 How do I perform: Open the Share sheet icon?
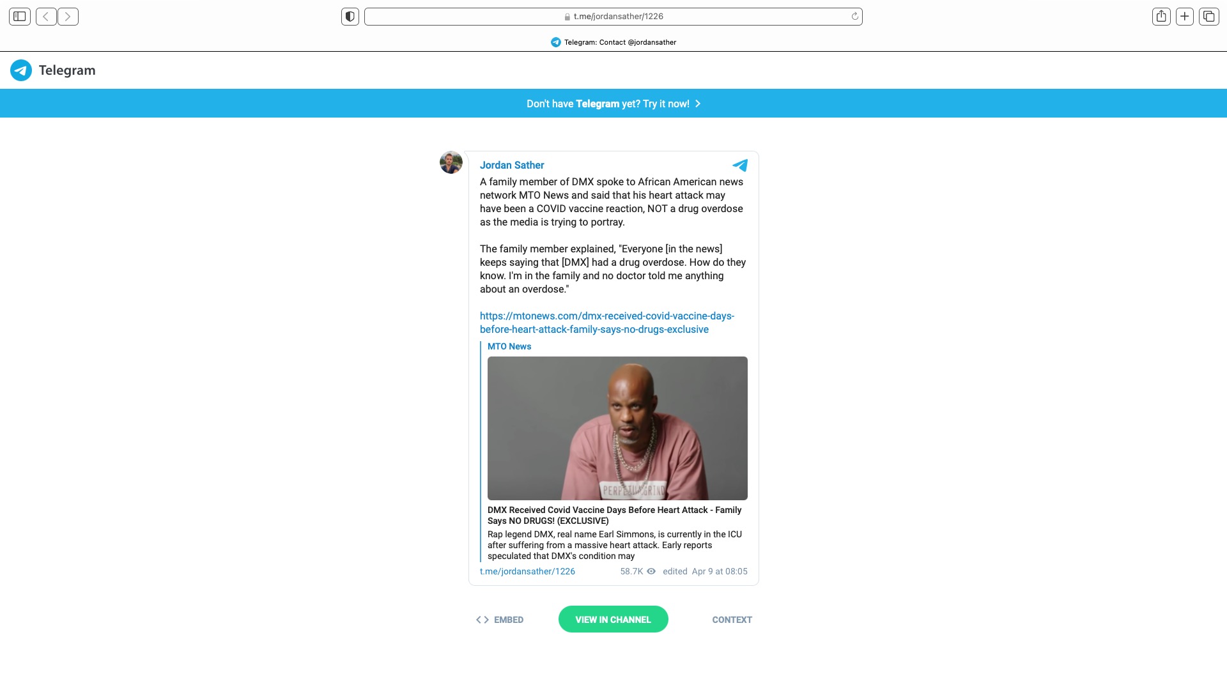click(x=1161, y=17)
